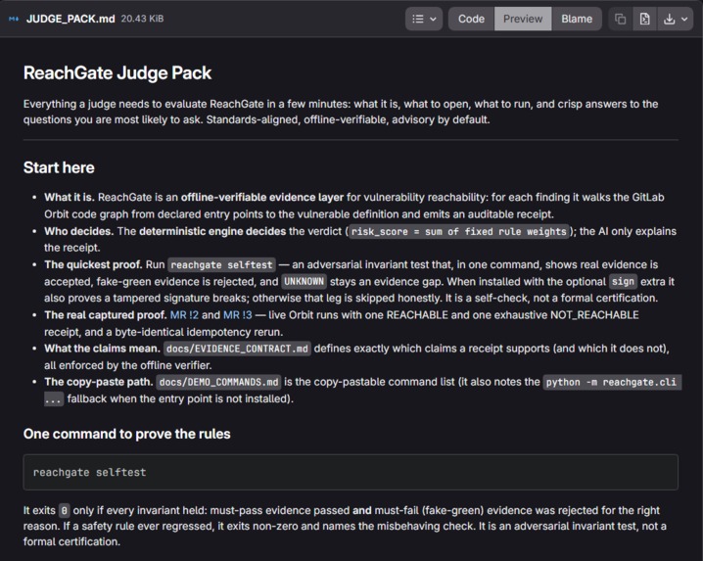Click the Start here heading
This screenshot has width=703, height=561.
tap(59, 167)
